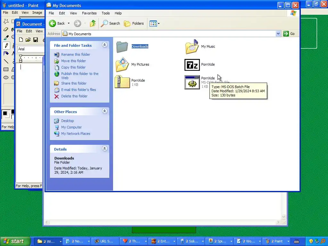
Task: Click the on-screen keyboard taskbar icon
Action: click(297, 242)
